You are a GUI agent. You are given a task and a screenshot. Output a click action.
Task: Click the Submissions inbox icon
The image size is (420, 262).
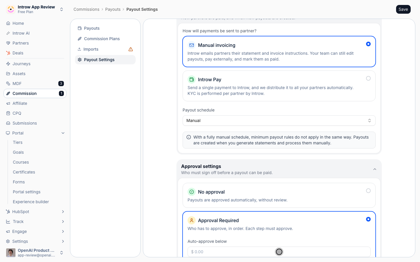8,123
